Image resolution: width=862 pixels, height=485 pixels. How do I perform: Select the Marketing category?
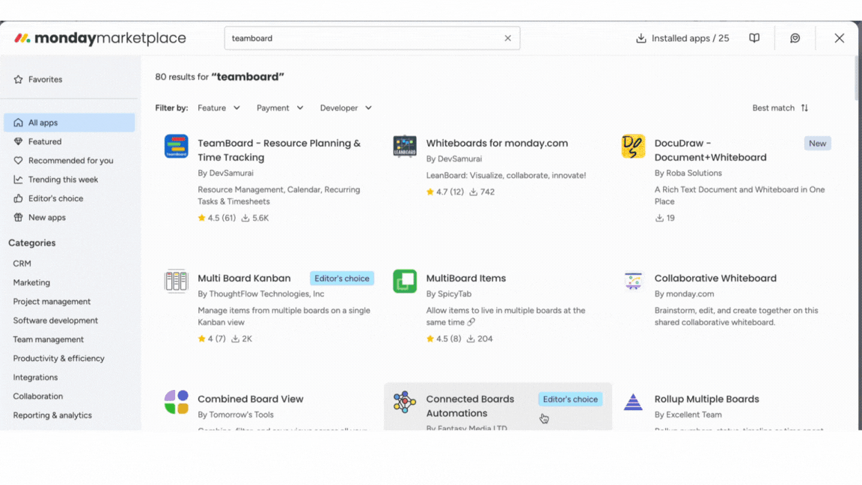click(31, 283)
